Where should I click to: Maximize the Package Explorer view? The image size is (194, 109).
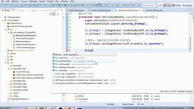pos(62,10)
